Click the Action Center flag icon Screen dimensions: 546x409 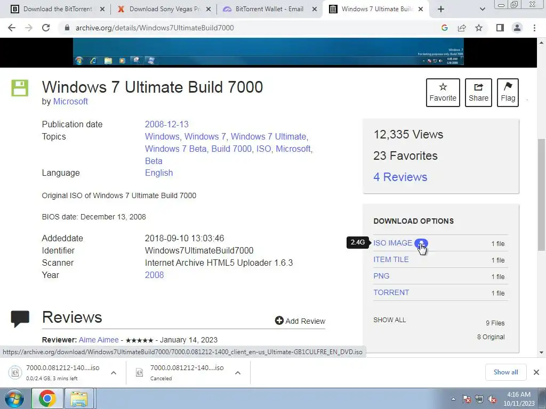coord(467,399)
